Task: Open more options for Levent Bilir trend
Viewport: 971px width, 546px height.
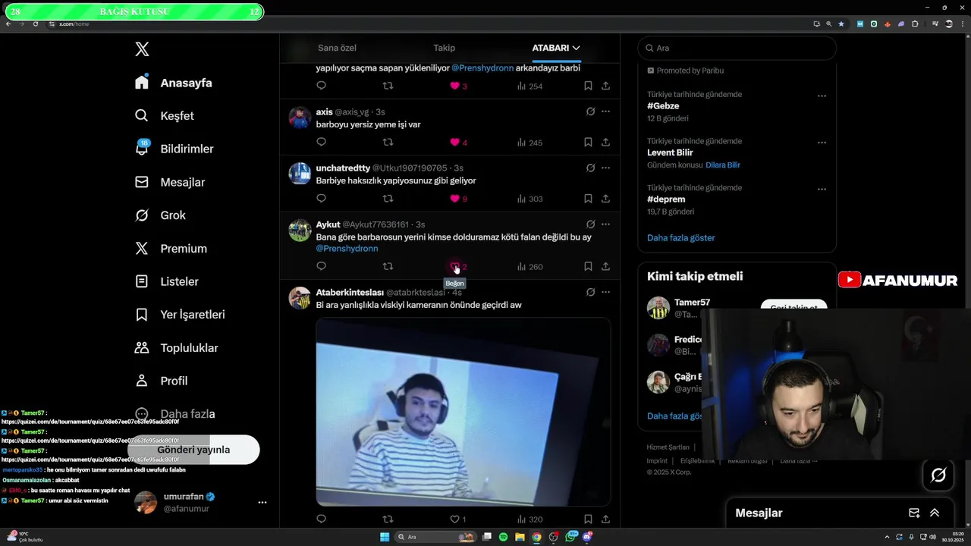Action: tap(822, 143)
